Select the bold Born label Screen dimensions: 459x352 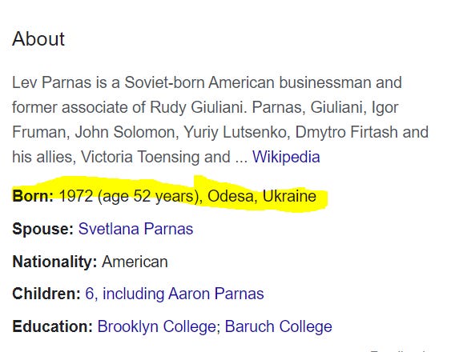33,195
